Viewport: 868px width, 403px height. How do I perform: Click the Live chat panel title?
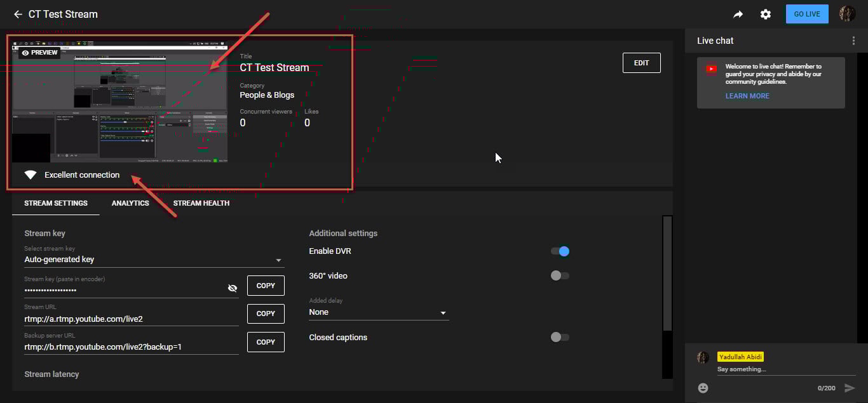coord(715,41)
